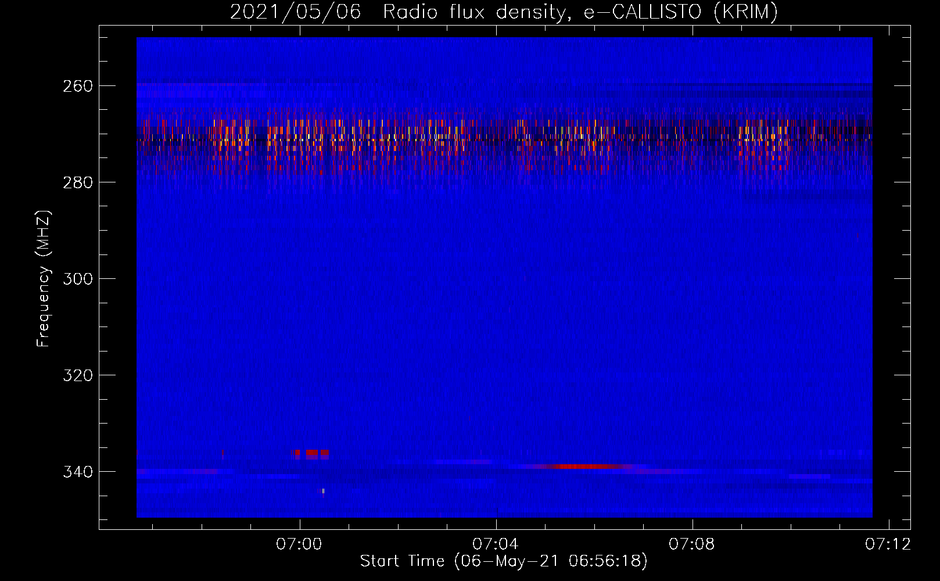940x581 pixels.
Task: Click the 07:08 time tick label
Action: [692, 544]
